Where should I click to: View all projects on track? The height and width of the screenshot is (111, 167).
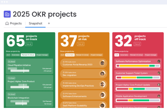click(x=29, y=44)
